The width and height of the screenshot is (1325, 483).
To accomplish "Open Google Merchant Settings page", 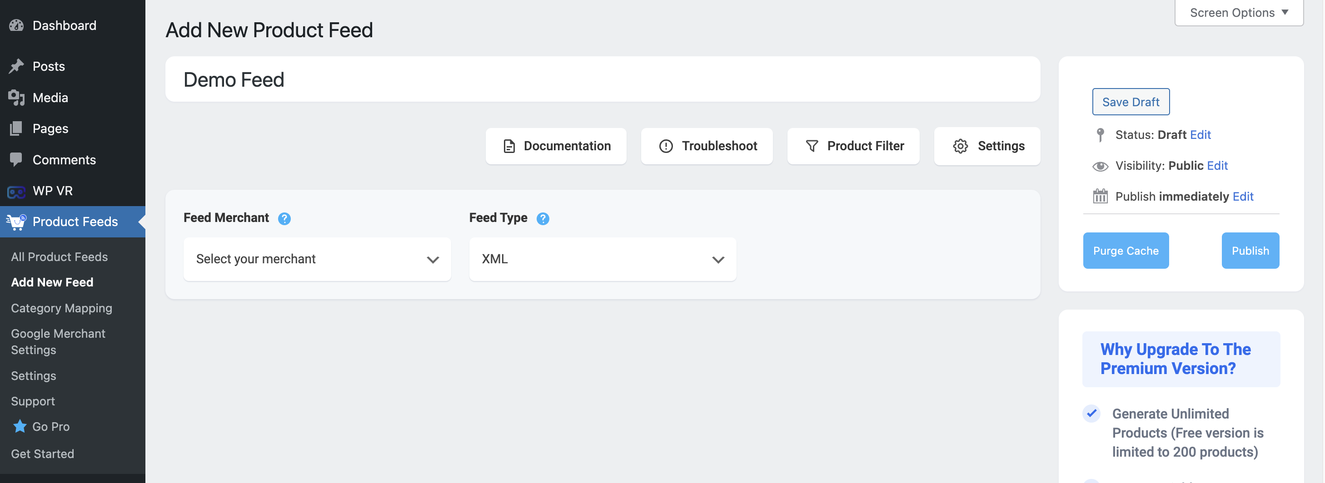I will pyautogui.click(x=58, y=342).
